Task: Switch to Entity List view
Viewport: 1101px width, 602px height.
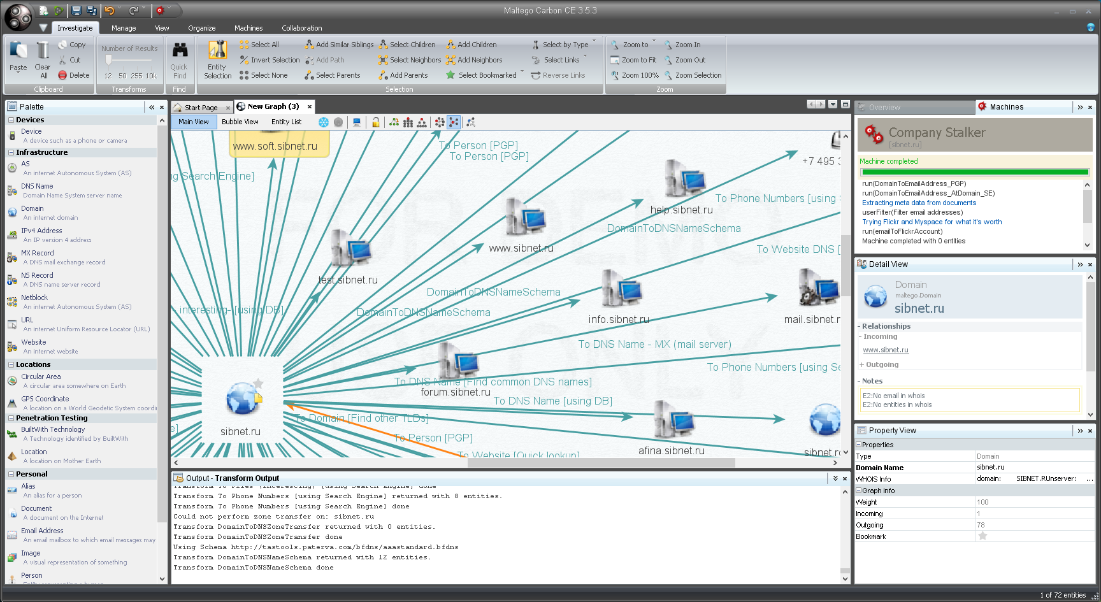Action: [x=286, y=122]
